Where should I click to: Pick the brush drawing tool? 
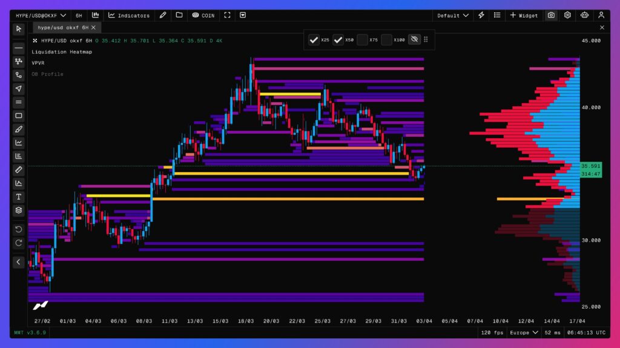click(19, 129)
